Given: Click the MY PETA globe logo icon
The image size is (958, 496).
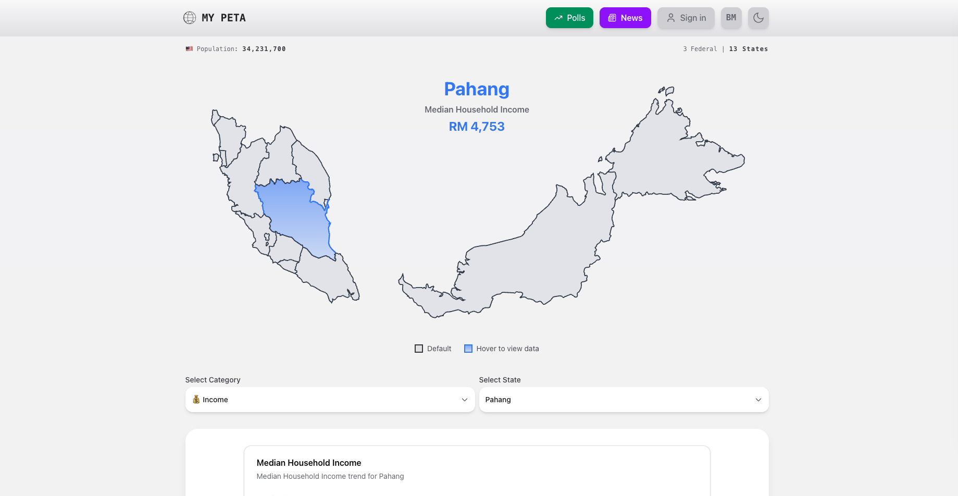Looking at the screenshot, I should (x=190, y=18).
